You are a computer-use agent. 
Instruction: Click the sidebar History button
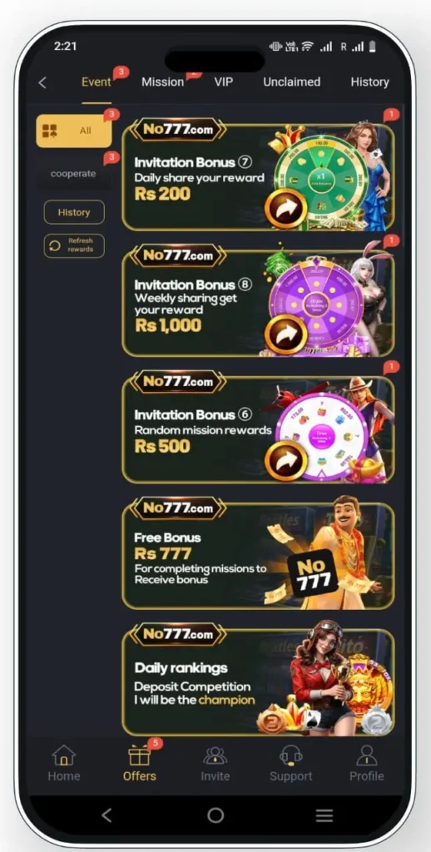click(x=74, y=212)
